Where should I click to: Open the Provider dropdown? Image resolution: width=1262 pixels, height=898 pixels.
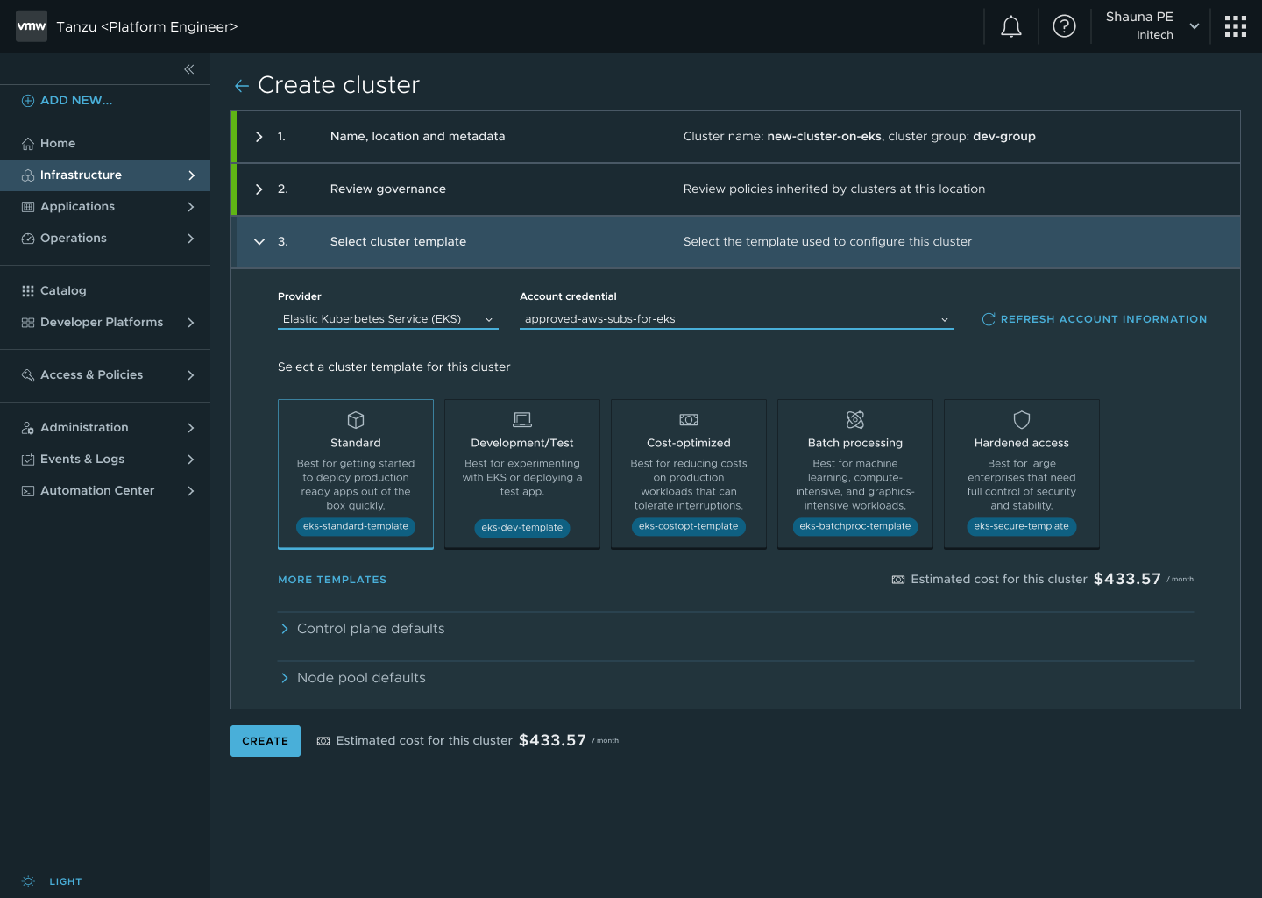[387, 319]
